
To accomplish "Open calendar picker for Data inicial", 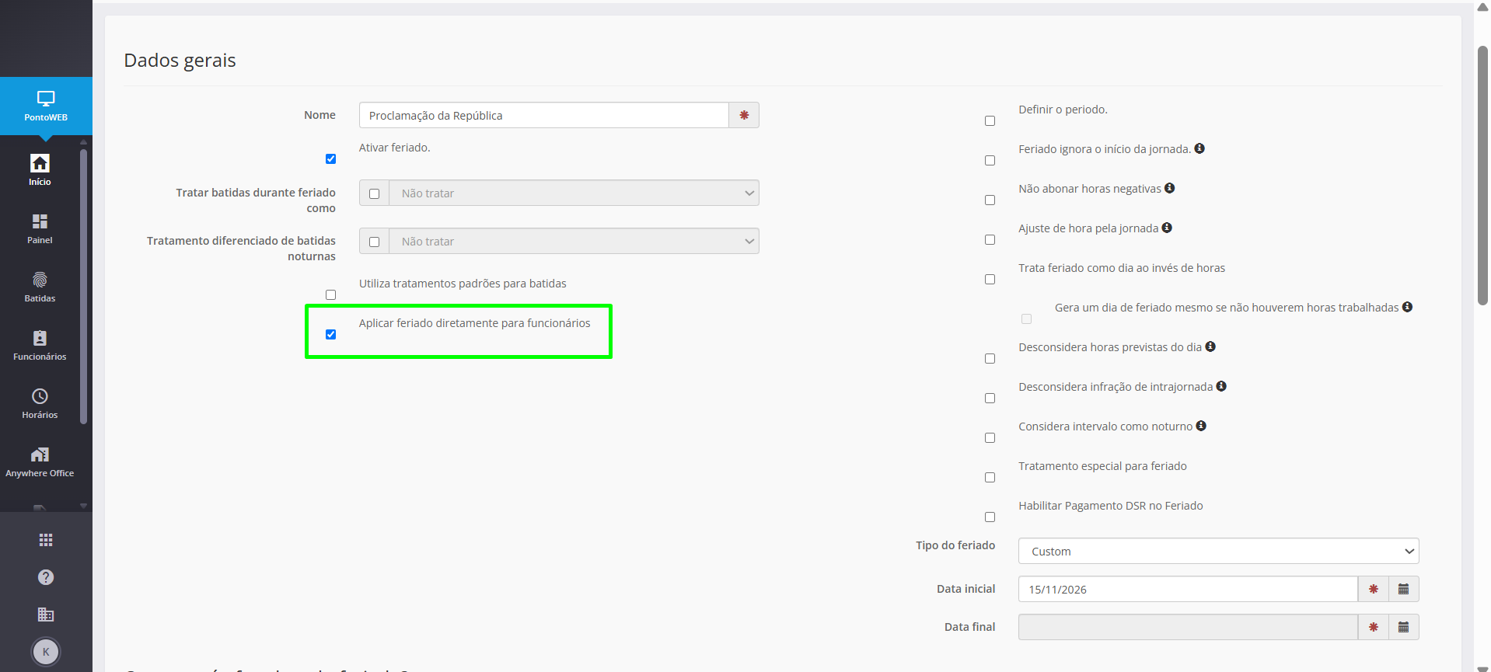I will point(1403,589).
